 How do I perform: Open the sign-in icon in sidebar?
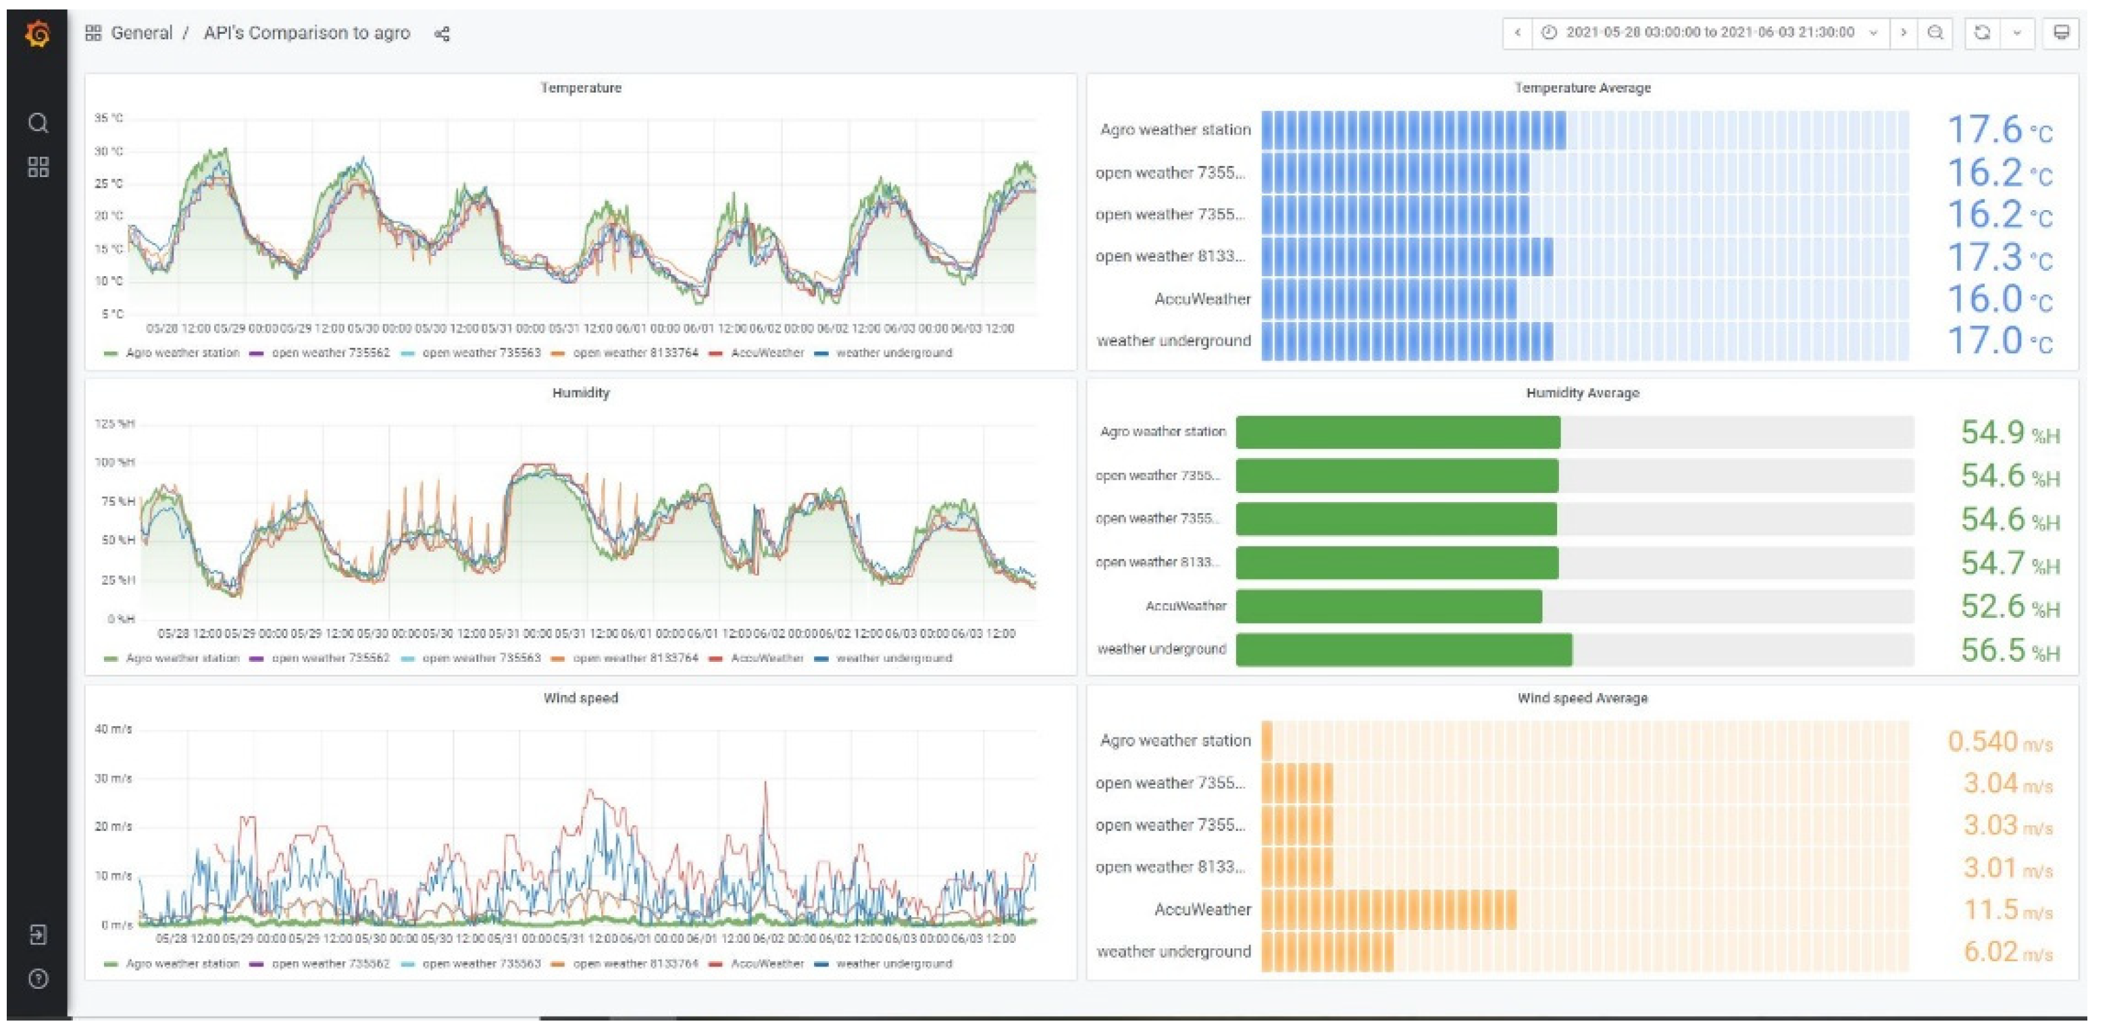click(x=38, y=935)
